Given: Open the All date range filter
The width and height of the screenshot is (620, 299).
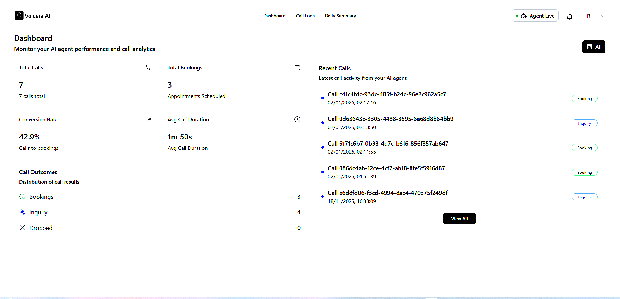Looking at the screenshot, I should pyautogui.click(x=593, y=47).
